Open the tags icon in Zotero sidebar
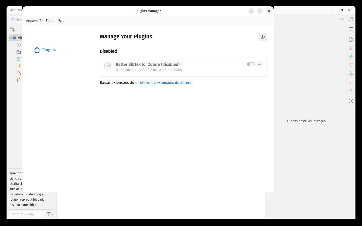The width and height of the screenshot is (362, 226). click(x=351, y=82)
